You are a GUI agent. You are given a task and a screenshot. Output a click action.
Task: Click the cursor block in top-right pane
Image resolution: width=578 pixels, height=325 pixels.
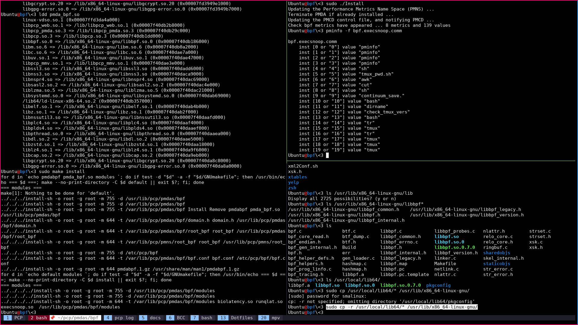click(327, 155)
